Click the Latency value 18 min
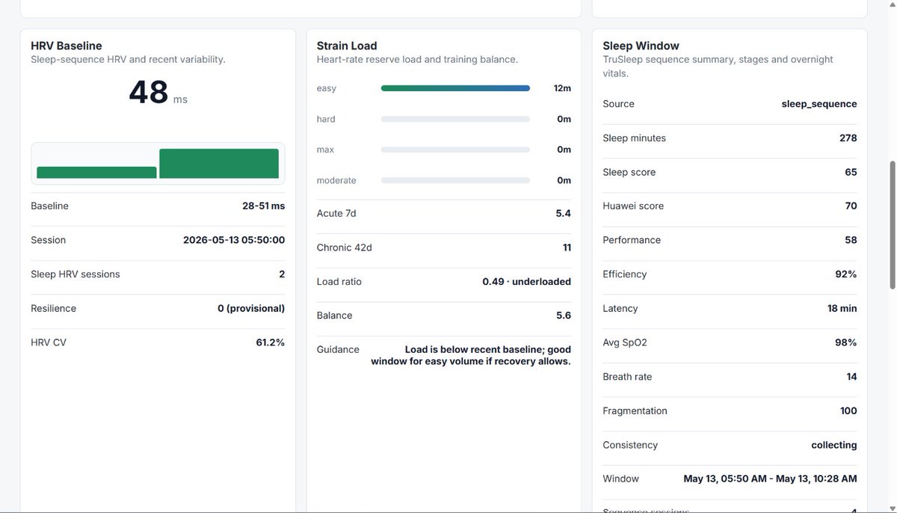 click(842, 309)
